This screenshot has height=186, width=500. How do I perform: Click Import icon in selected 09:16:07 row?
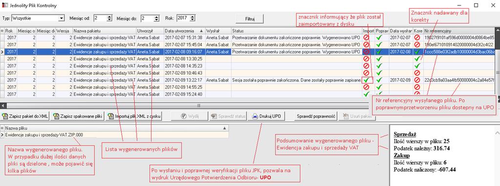click(x=366, y=52)
